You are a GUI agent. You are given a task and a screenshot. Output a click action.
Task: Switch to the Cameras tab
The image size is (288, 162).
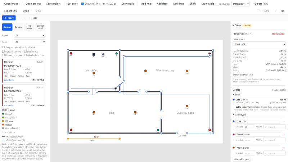pos(7,27)
